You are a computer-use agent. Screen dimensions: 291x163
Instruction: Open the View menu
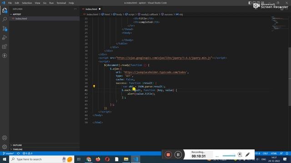(37, 3)
